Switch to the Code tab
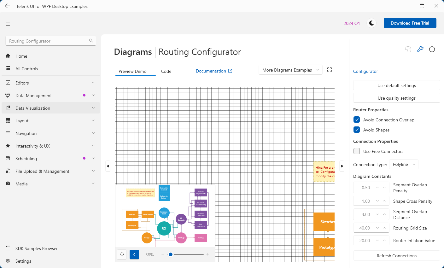 pos(166,71)
